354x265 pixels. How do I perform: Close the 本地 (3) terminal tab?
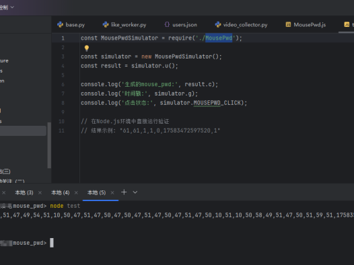click(40, 192)
